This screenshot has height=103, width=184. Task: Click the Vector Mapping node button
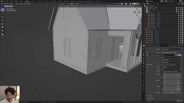tap(170, 67)
